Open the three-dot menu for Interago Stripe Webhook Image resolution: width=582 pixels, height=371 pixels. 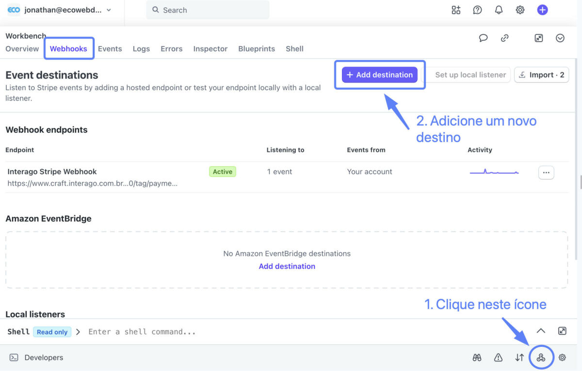(546, 172)
